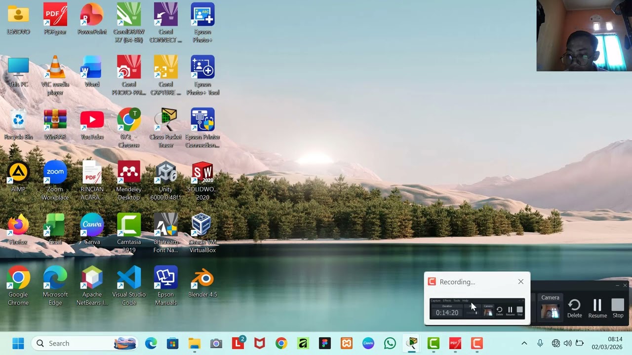Image resolution: width=632 pixels, height=355 pixels.
Task: Click the SOLIDWORKS 2020 desktop shortcut
Action: click(x=202, y=180)
